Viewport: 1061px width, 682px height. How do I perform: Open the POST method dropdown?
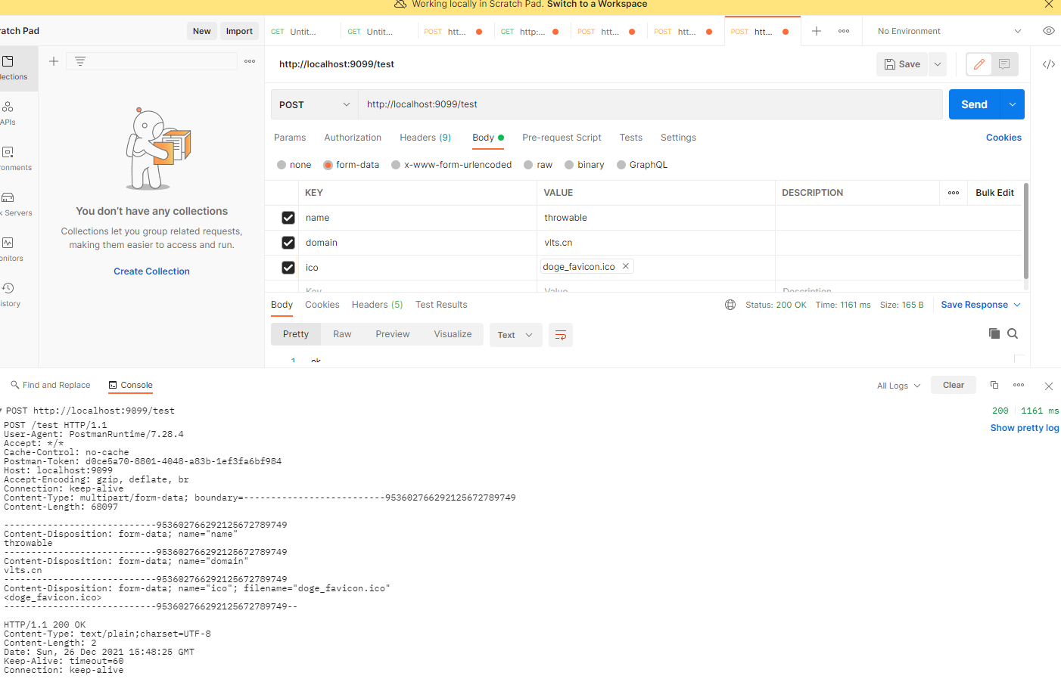tap(314, 104)
